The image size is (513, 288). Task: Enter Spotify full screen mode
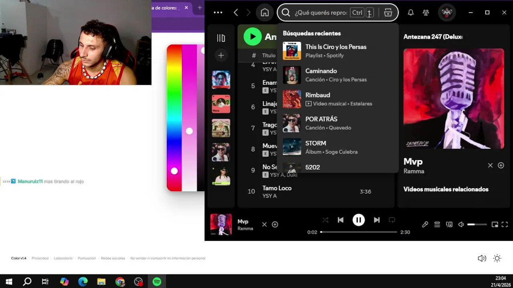click(505, 225)
